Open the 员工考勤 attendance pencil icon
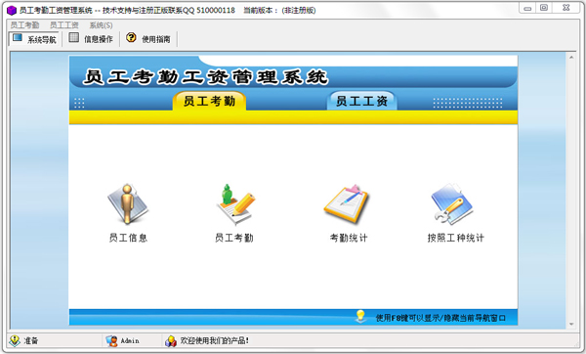The width and height of the screenshot is (586, 354). tap(235, 204)
